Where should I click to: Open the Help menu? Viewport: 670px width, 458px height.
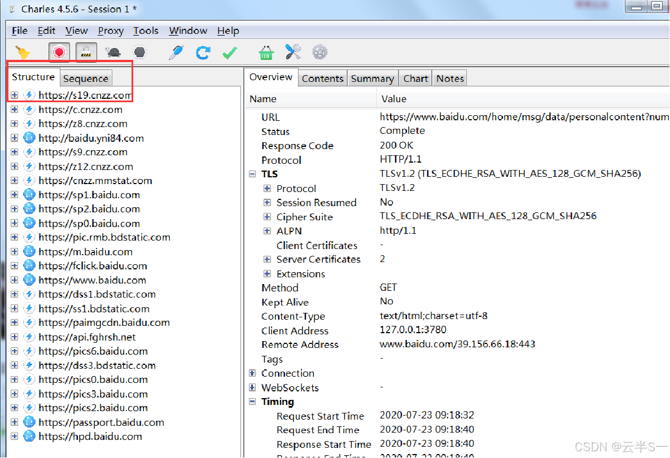(228, 31)
